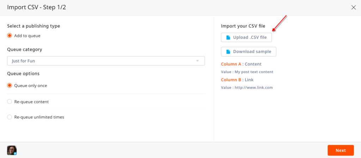This screenshot has height=158, width=361.
Task: Click the file icon in Download sample button
Action: (228, 51)
